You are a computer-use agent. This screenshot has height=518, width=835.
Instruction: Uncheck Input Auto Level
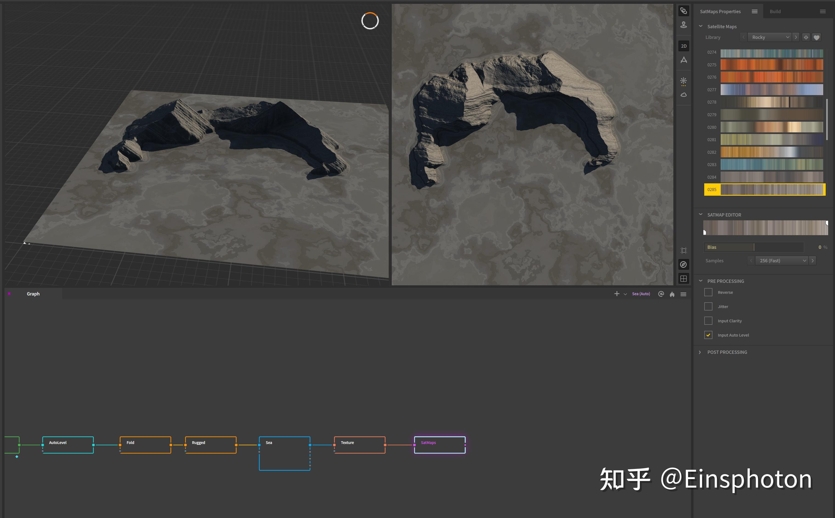708,335
